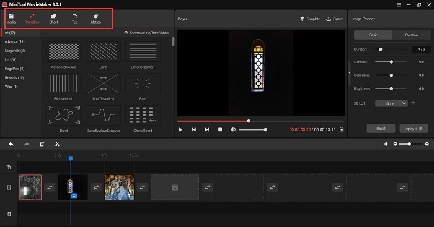The width and height of the screenshot is (434, 227).
Task: Undo the last action
Action: (x=11, y=144)
